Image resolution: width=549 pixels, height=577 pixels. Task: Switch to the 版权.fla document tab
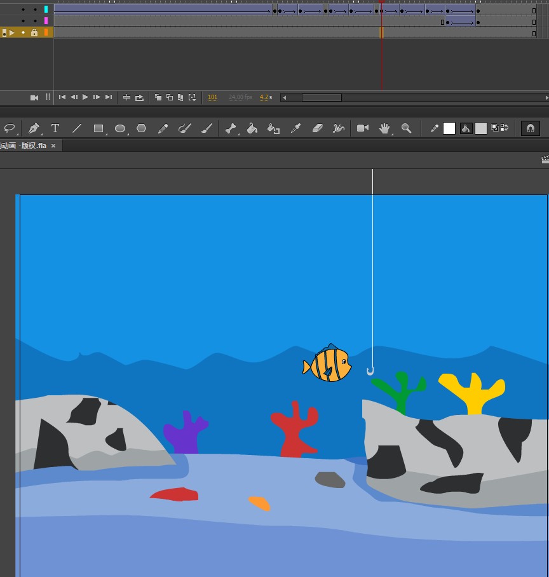click(x=23, y=146)
